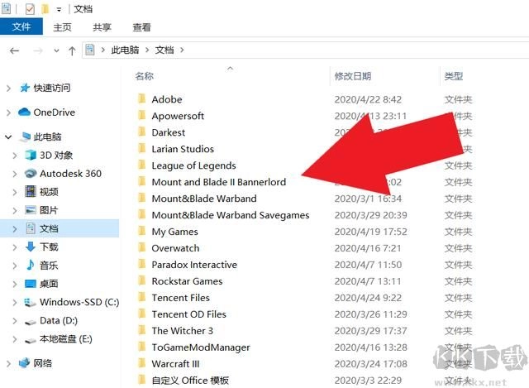Select the League of Legends folder
The height and width of the screenshot is (388, 529).
(193, 165)
